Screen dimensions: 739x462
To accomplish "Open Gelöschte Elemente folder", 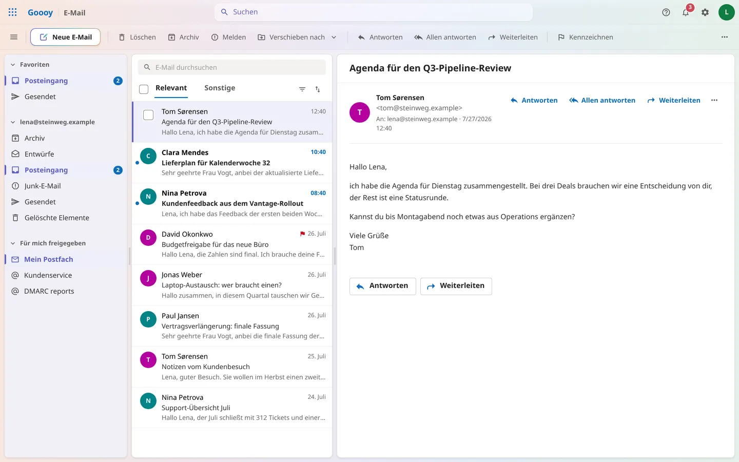I will coord(66,218).
